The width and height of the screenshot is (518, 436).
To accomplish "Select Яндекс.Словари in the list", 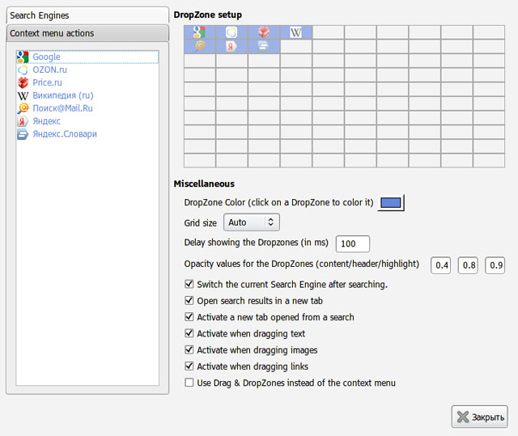I will point(64,134).
